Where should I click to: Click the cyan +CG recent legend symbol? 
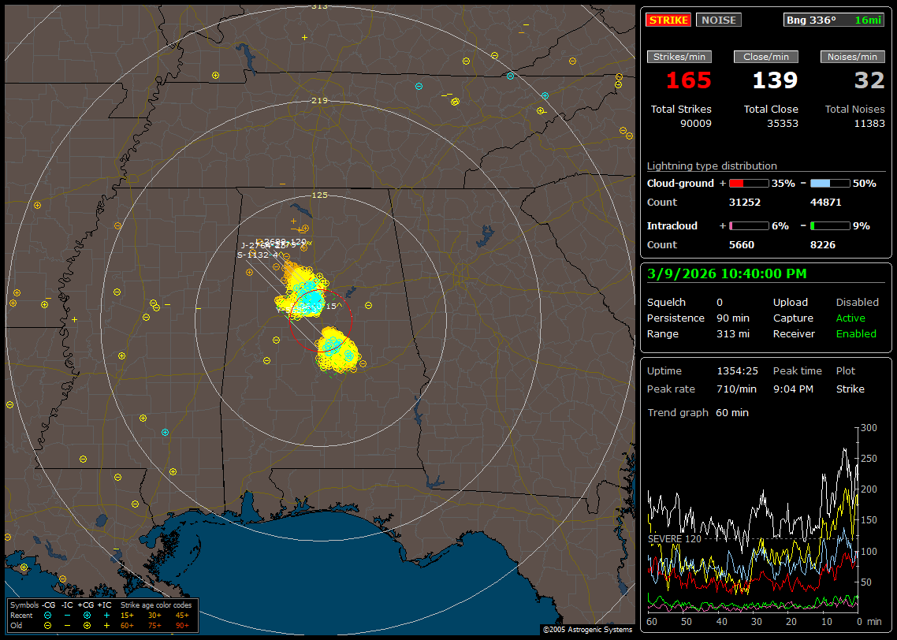[87, 615]
